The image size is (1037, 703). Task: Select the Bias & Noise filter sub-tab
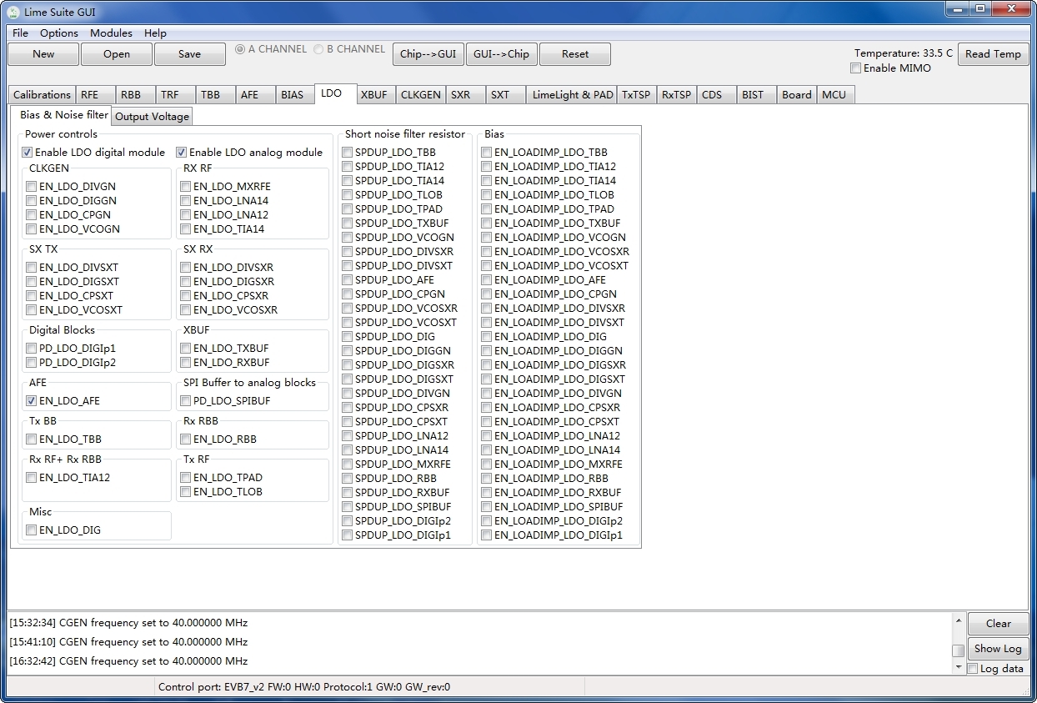tap(63, 115)
